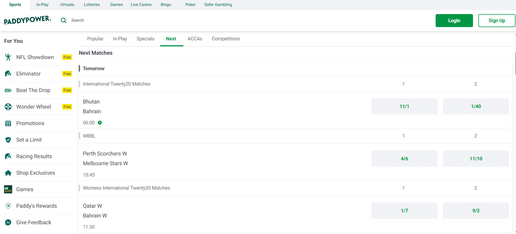Image resolution: width=516 pixels, height=234 pixels.
Task: Back Bahrain W at 9/2
Action: pos(476,211)
